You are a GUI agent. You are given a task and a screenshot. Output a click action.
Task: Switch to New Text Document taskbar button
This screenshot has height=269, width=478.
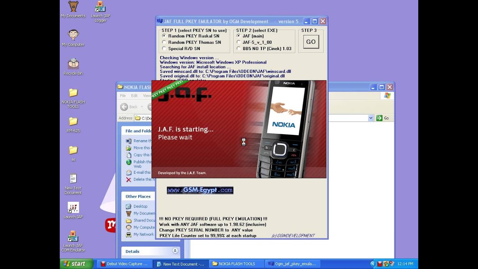180,264
